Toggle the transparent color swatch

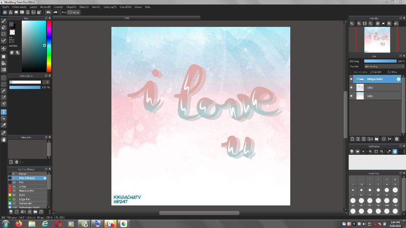point(12,32)
